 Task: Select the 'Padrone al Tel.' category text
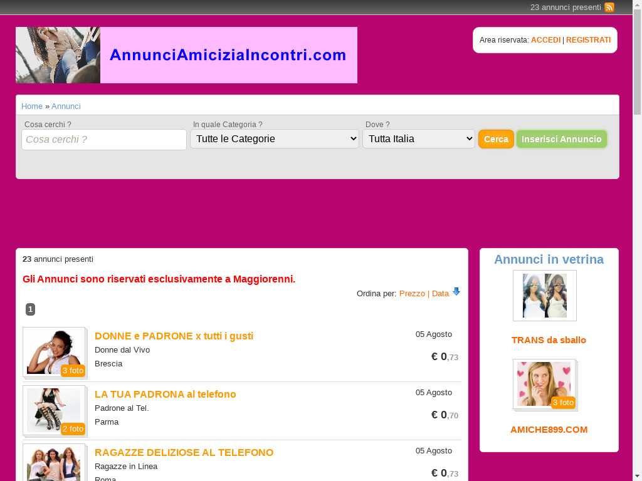click(x=122, y=408)
